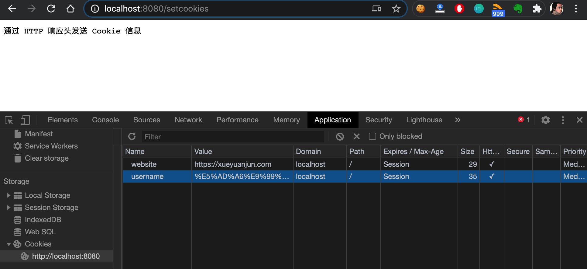This screenshot has height=269, width=587.
Task: Expand the Local Storage tree arrow
Action: 9,195
